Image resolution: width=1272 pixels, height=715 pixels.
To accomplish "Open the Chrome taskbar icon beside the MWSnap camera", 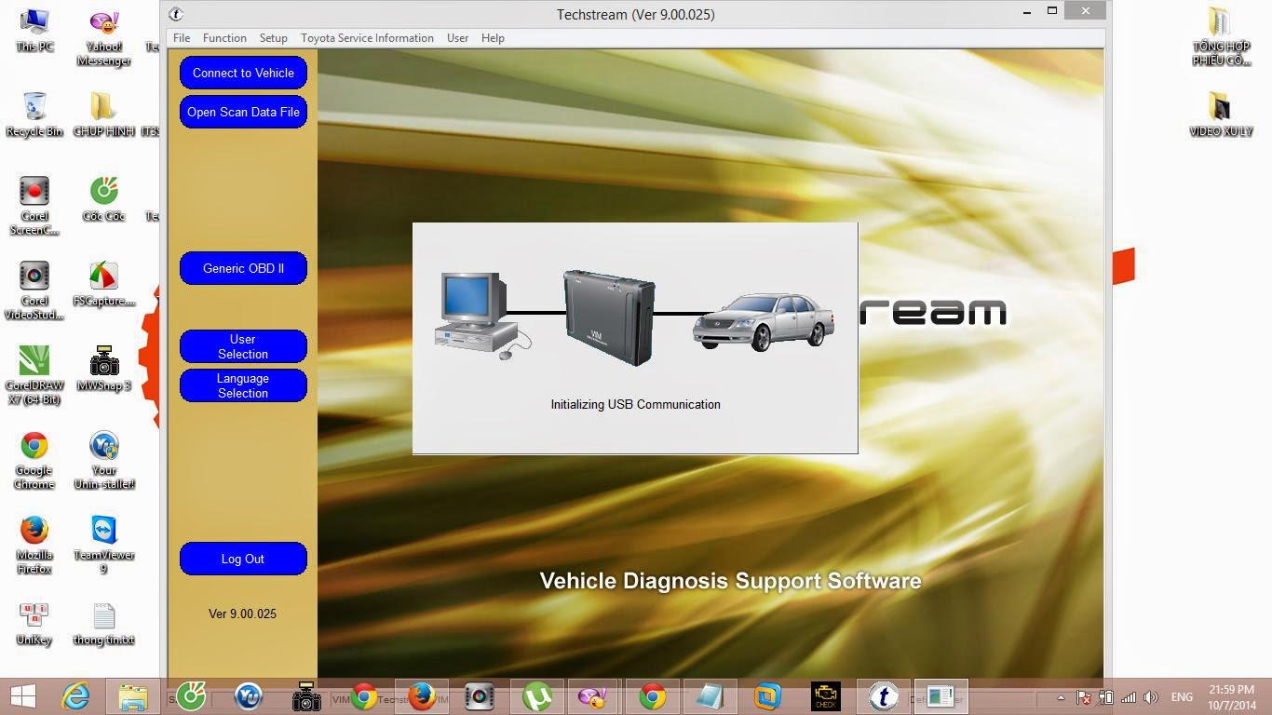I will [x=363, y=696].
